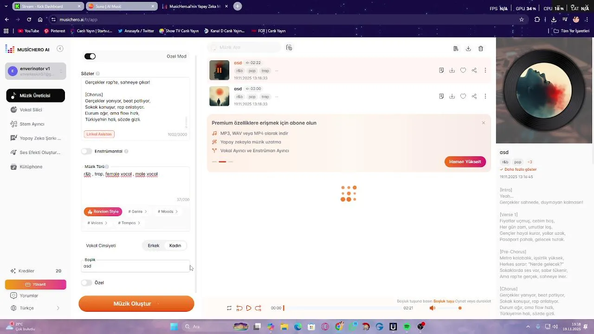The height and width of the screenshot is (334, 594).
Task: Select Müzik Üreticisi menu item
Action: pos(35,96)
